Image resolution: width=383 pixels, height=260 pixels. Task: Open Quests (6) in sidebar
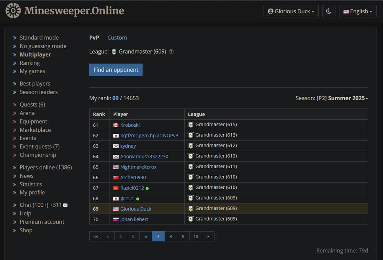coord(32,105)
